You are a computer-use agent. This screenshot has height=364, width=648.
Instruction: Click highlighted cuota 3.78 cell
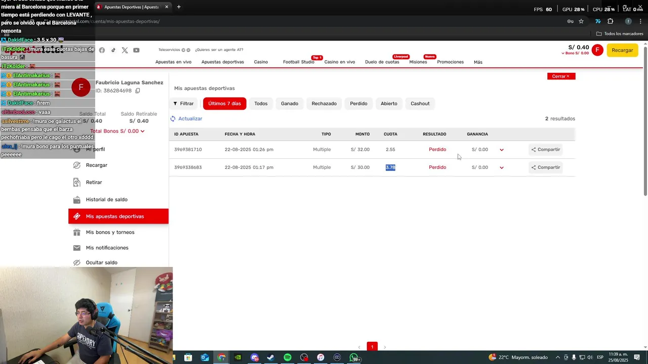pyautogui.click(x=390, y=167)
